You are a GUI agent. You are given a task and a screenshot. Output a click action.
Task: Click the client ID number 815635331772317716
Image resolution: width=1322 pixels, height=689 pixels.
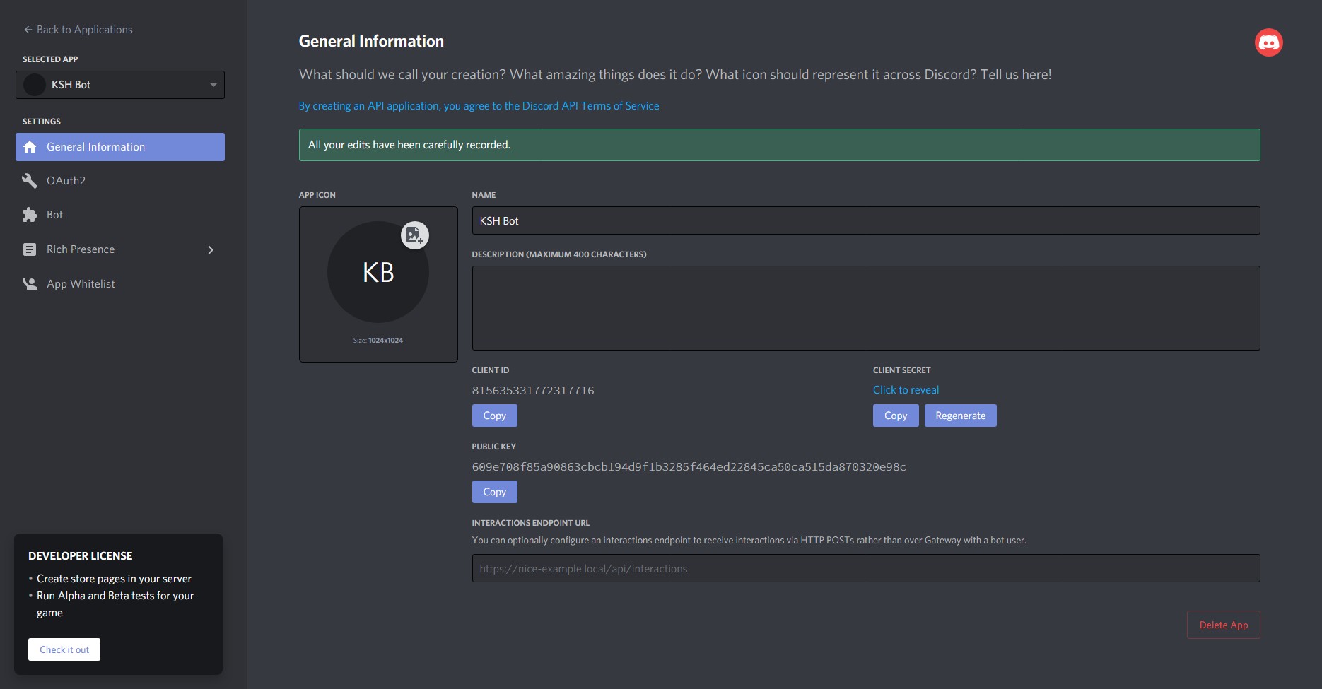[533, 390]
